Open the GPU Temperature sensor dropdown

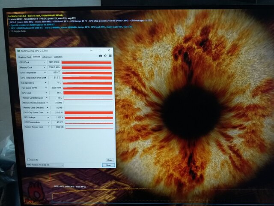tap(45, 73)
